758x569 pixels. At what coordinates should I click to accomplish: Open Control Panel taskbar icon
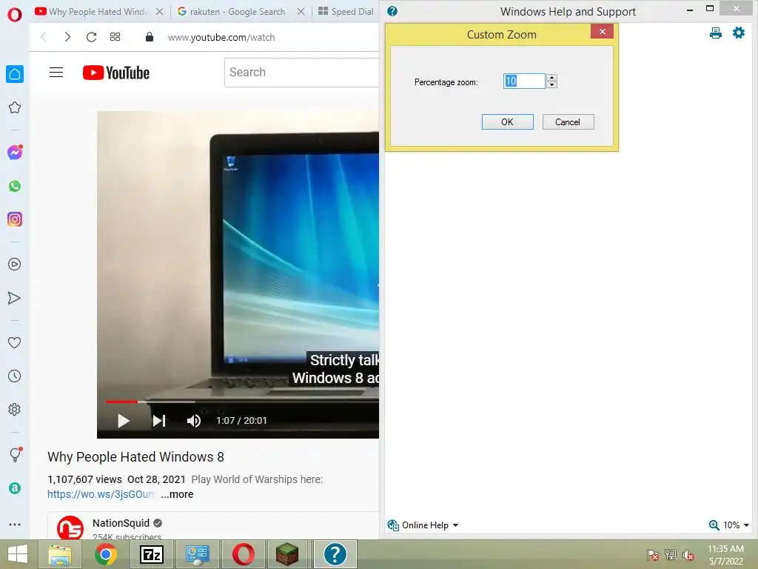coord(197,554)
